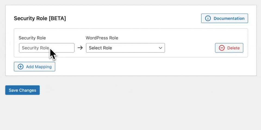Click the Security Role [BETA] heading
The width and height of the screenshot is (261, 130).
40,18
